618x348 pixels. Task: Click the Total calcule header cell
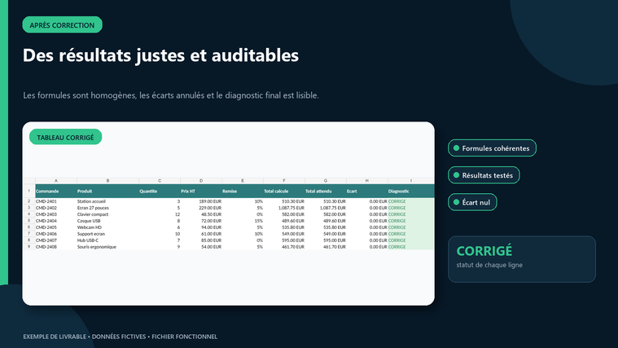[284, 191]
